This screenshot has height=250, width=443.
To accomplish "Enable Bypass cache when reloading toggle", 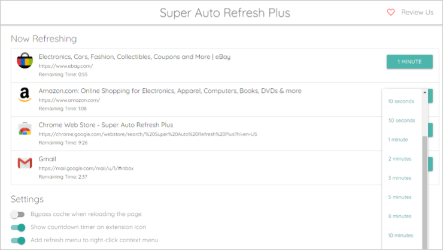I will (18, 214).
